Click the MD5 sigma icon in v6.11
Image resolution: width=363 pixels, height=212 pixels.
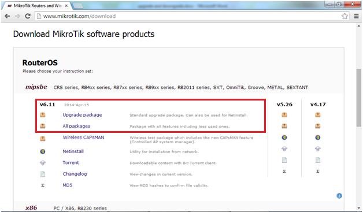pyautogui.click(x=43, y=185)
